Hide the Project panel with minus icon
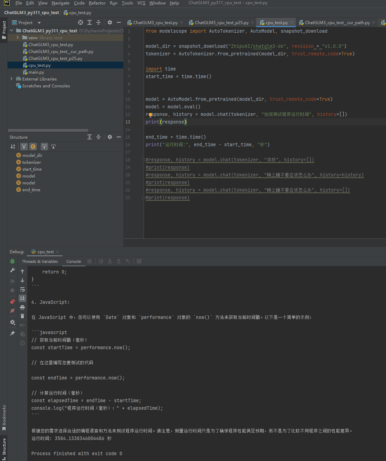This screenshot has height=461, width=386. point(119,22)
